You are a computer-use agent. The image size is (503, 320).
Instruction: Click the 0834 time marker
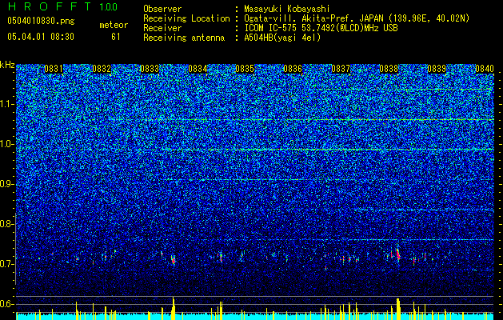coord(198,69)
